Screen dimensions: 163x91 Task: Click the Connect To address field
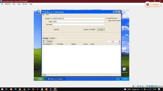[x=79, y=18]
